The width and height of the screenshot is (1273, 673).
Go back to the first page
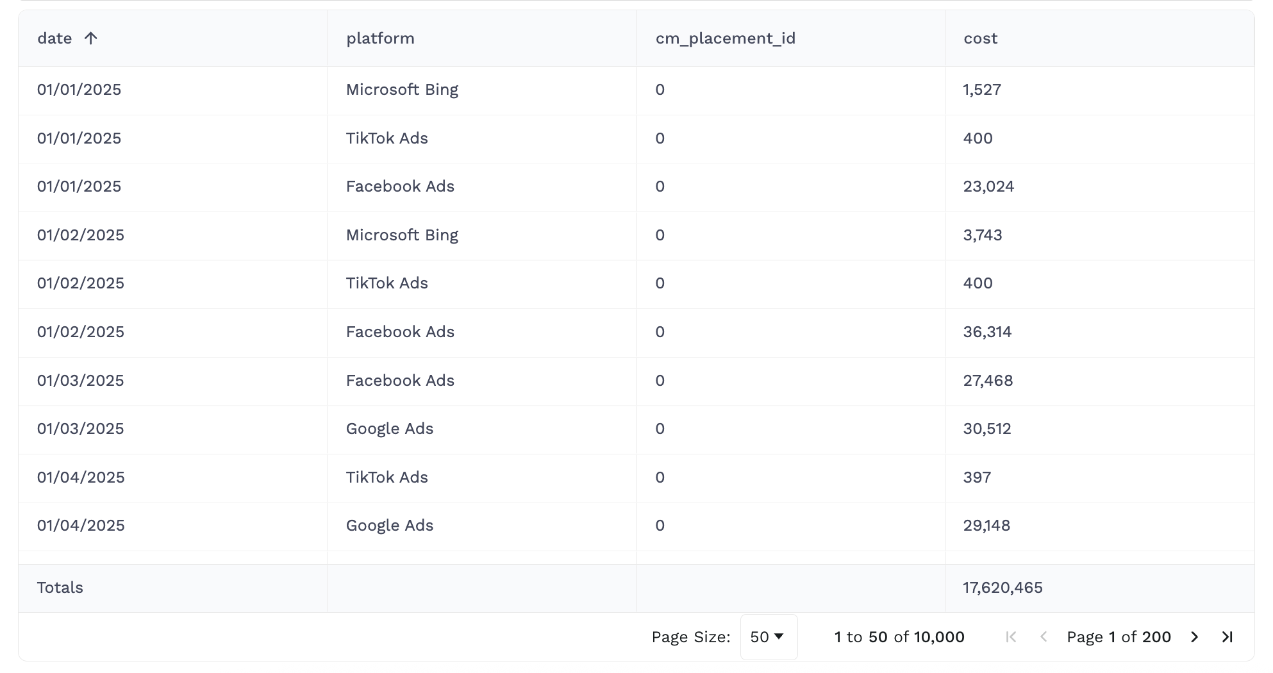tap(1011, 637)
